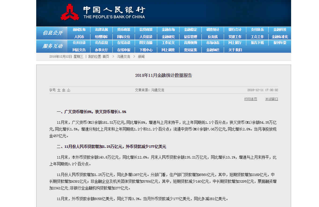Click the 关闭窗口 close window link
This screenshot has width=319, height=207.
click(x=272, y=99)
